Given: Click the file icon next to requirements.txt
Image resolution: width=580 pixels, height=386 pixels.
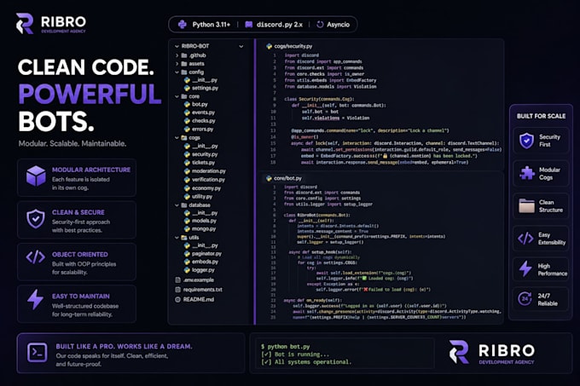Looking at the screenshot, I should click(178, 290).
